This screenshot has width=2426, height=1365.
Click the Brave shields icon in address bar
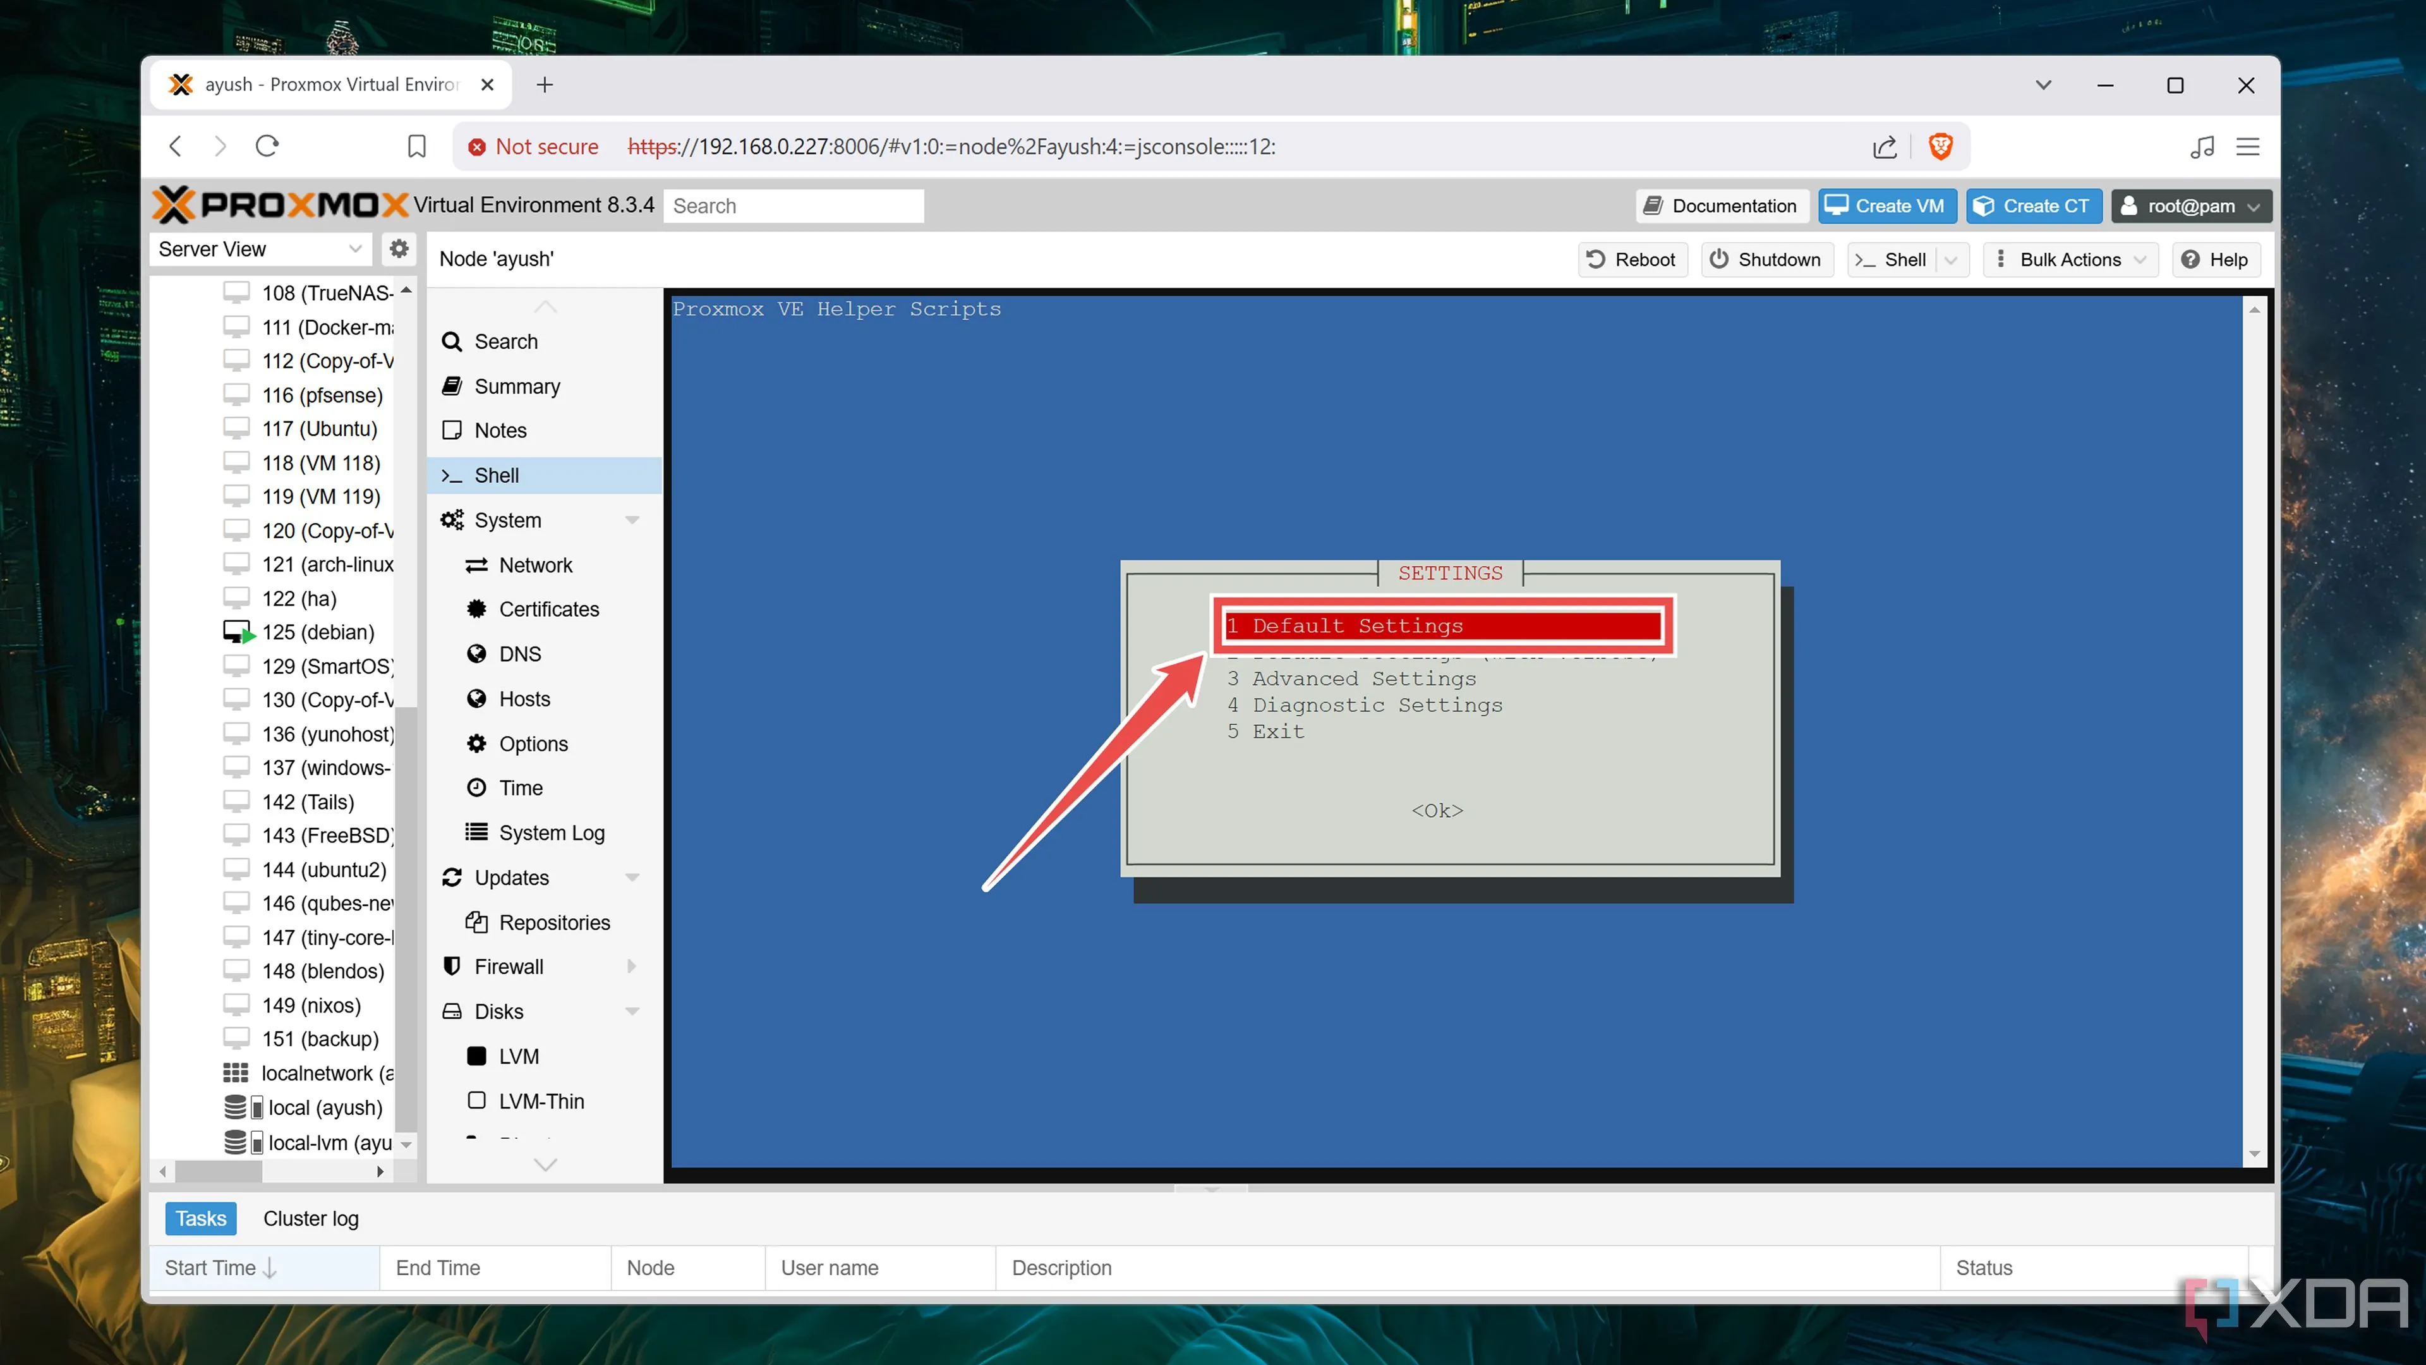tap(1940, 146)
